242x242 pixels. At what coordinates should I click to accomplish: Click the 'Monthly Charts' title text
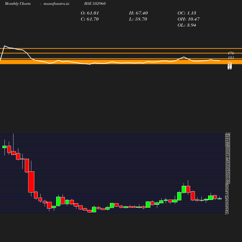[x=17, y=3]
